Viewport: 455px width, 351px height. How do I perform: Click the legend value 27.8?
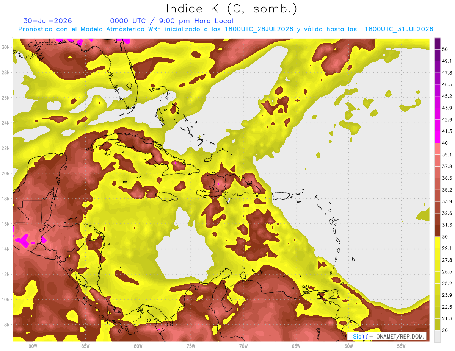click(447, 260)
